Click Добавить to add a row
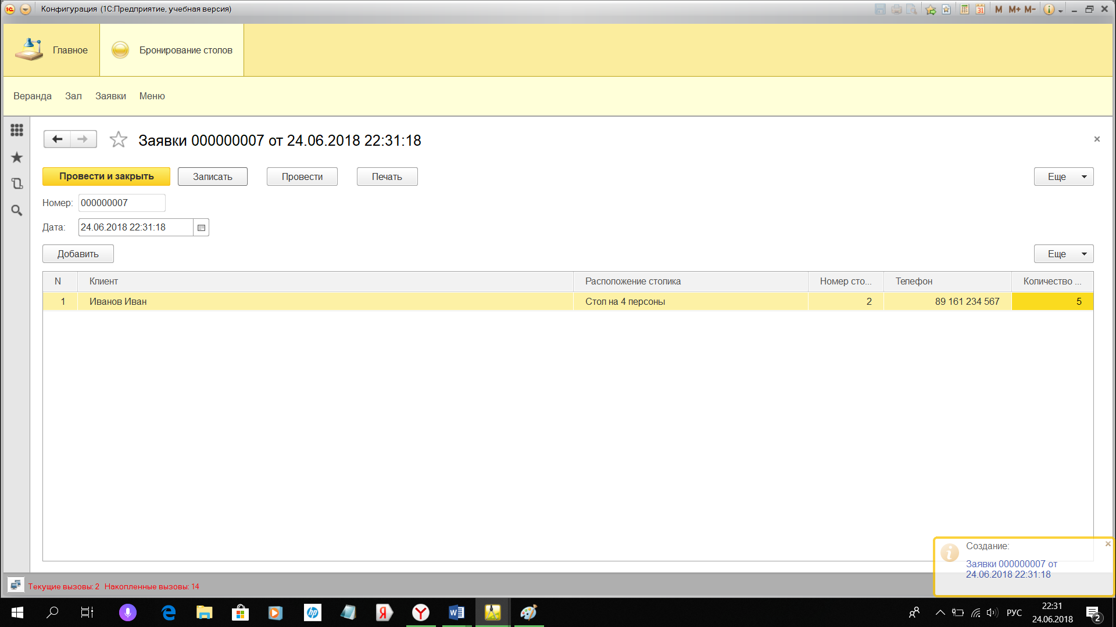The width and height of the screenshot is (1116, 627). (x=78, y=254)
